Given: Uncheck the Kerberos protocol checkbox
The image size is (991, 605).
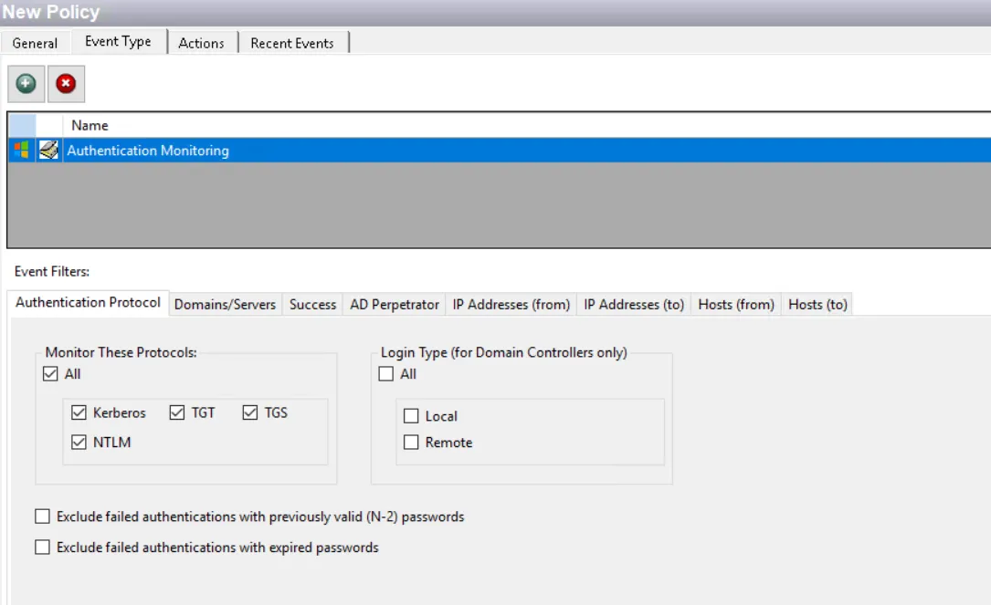Looking at the screenshot, I should pyautogui.click(x=79, y=412).
